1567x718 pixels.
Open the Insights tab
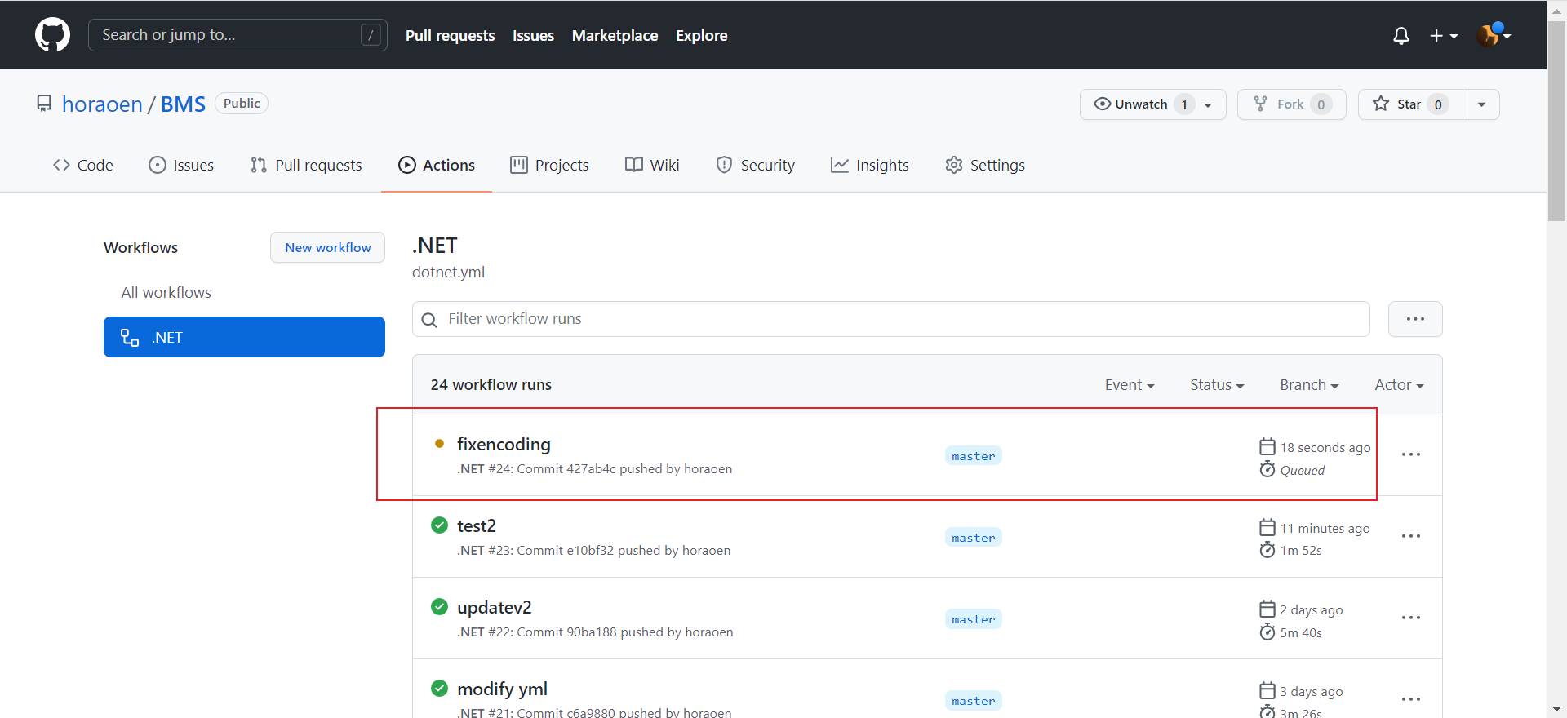pyautogui.click(x=869, y=165)
